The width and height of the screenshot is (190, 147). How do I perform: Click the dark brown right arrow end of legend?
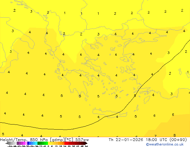coord(86,143)
